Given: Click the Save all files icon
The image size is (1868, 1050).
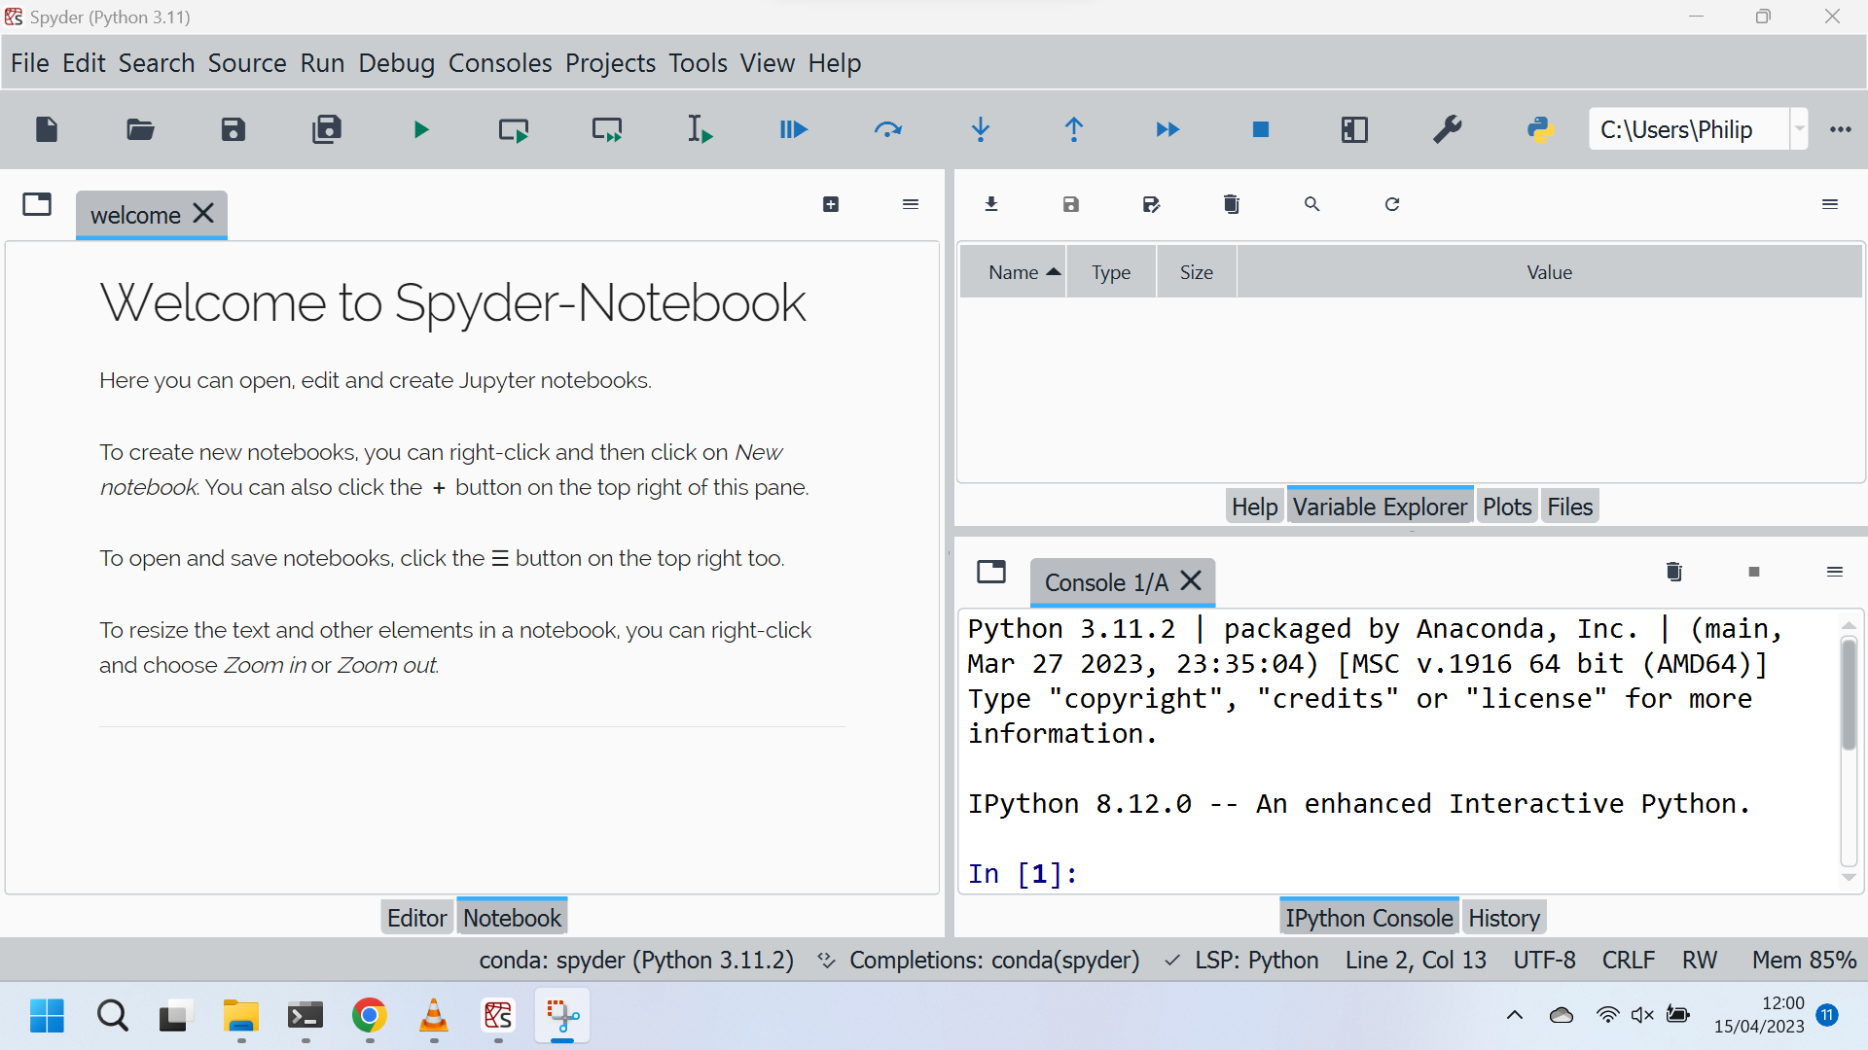Looking at the screenshot, I should [x=327, y=129].
